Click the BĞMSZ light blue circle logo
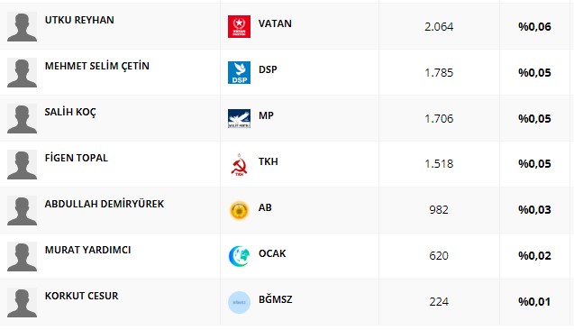The height and width of the screenshot is (330, 574). pyautogui.click(x=239, y=302)
